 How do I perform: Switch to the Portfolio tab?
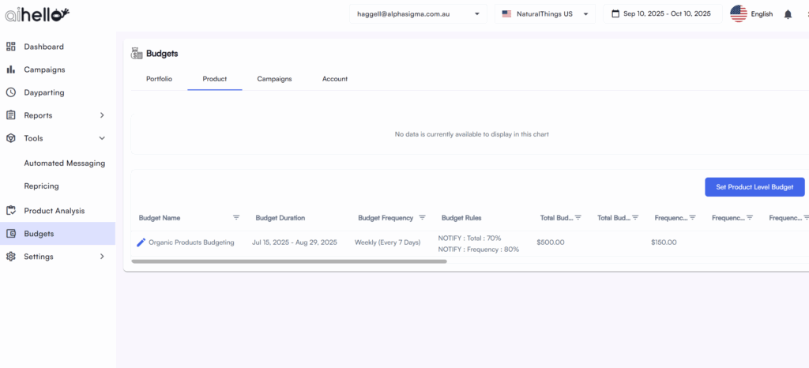159,79
